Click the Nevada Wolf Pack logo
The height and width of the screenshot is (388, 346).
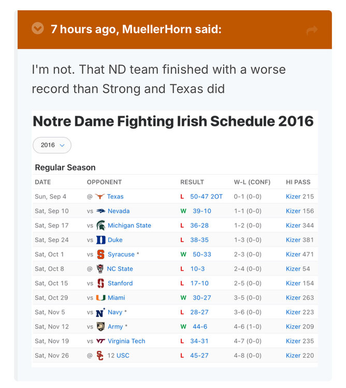coord(100,211)
